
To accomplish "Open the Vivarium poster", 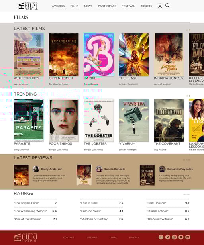I will tap(134, 120).
